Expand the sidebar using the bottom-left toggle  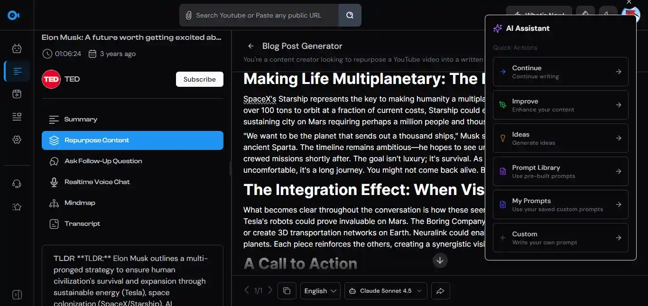[17, 295]
